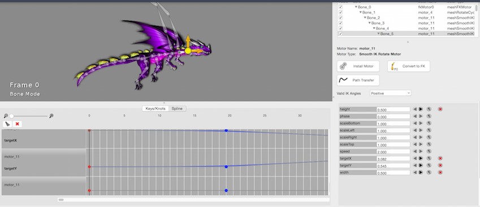Delete the targetX animation with red X
Image resolution: width=480 pixels, height=207 pixels.
(440, 158)
